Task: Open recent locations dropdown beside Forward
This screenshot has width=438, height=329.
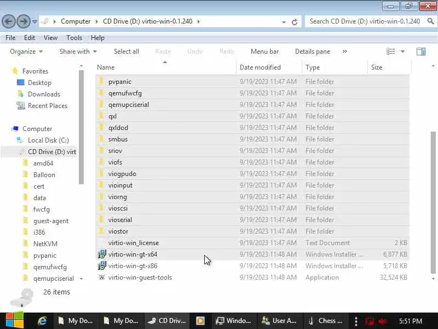Action: 34,21
